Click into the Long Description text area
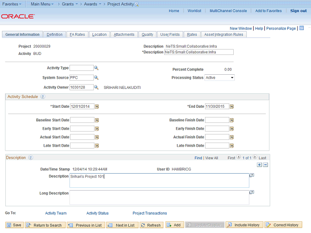This screenshot has width=311, height=233. pyautogui.click(x=159, y=197)
